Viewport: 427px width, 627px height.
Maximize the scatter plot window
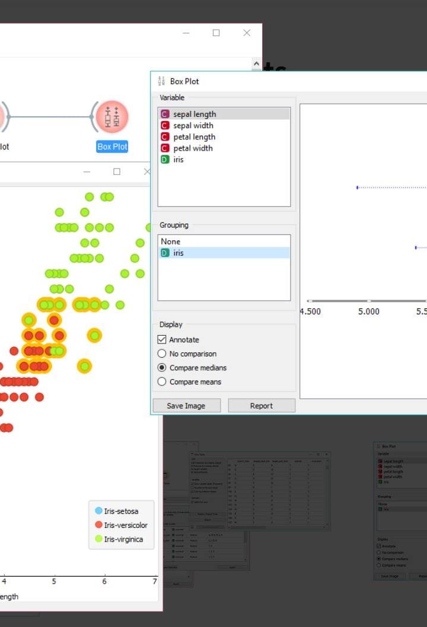click(117, 171)
